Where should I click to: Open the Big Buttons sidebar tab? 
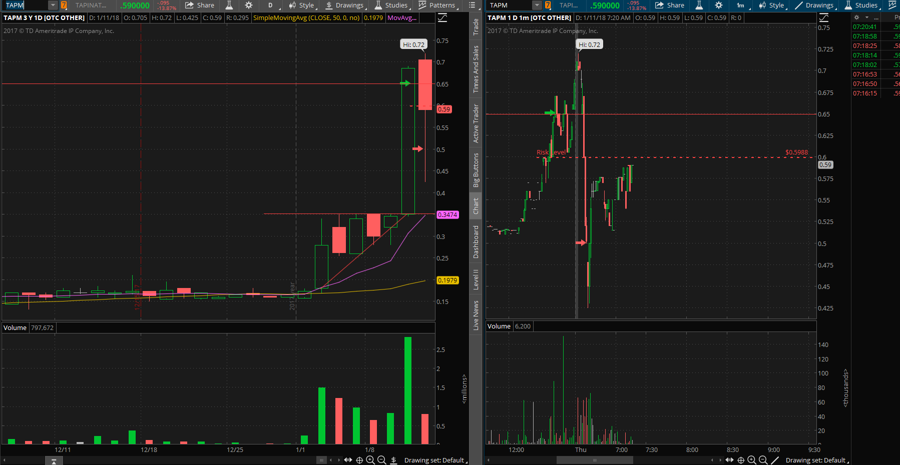coord(476,170)
